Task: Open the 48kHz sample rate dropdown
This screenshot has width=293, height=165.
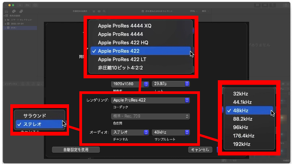Action: (171, 132)
